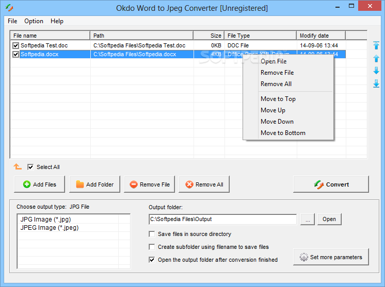Viewport: 385px width, 287px height.
Task: Select Move to Top context entry
Action: [x=288, y=99]
